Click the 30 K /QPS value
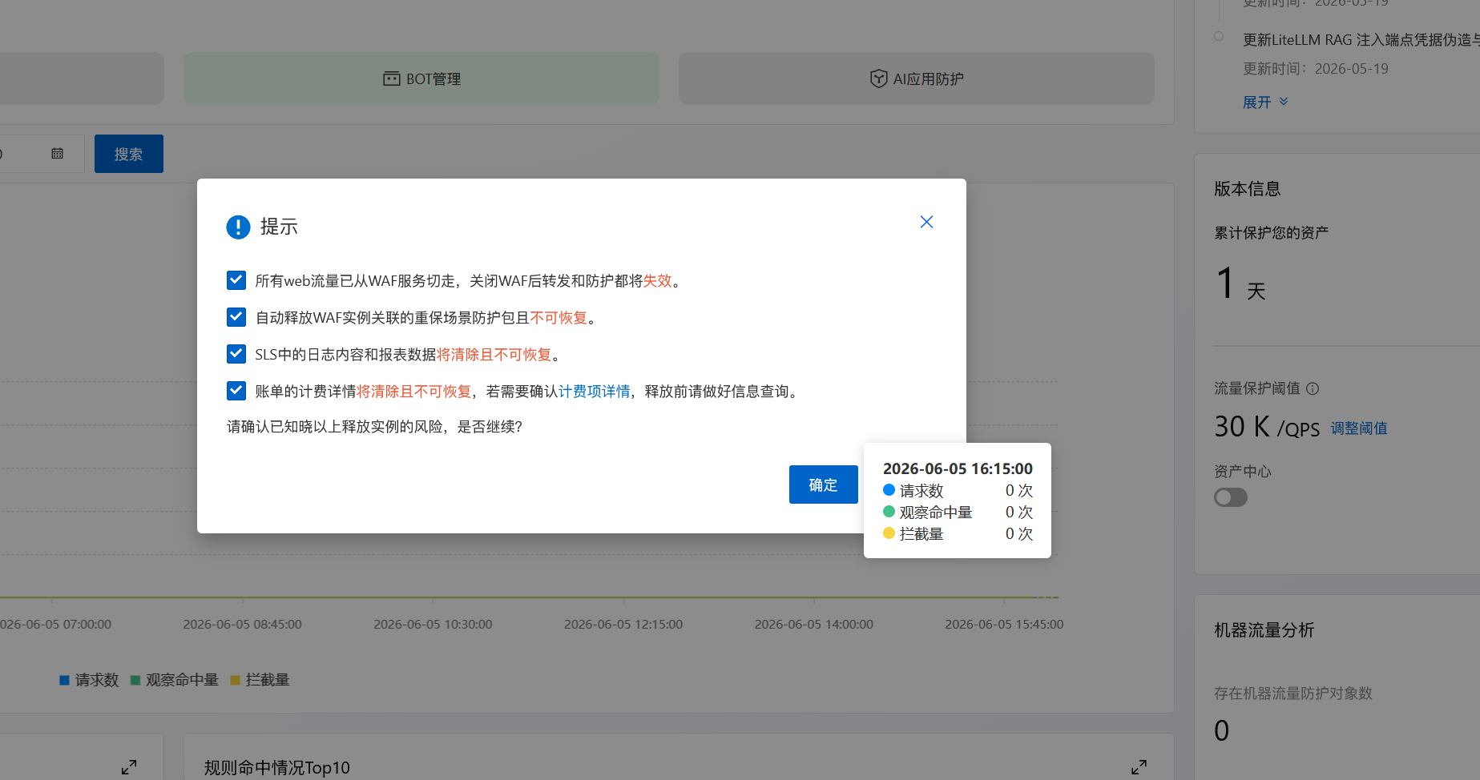1480x780 pixels. pos(1267,427)
